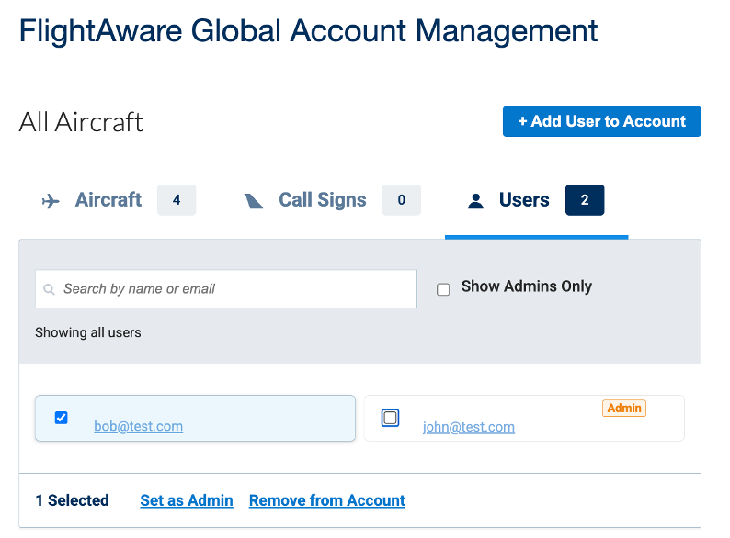Click the Aircraft count badge showing 4
This screenshot has height=538, width=730.
coord(177,200)
